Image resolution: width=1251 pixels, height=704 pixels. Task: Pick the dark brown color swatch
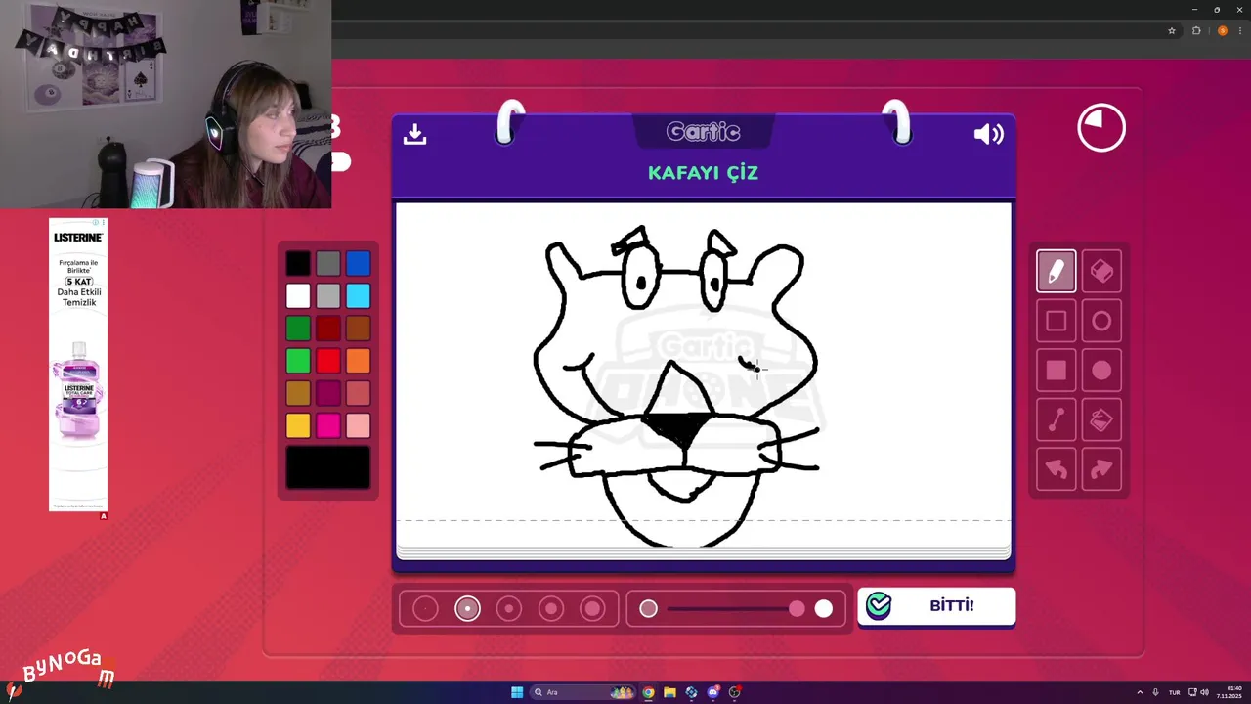click(x=358, y=329)
